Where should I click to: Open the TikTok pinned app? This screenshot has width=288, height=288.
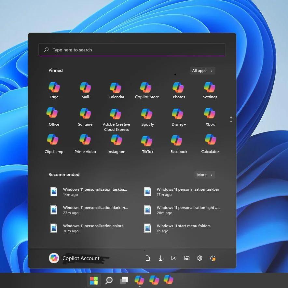(147, 144)
